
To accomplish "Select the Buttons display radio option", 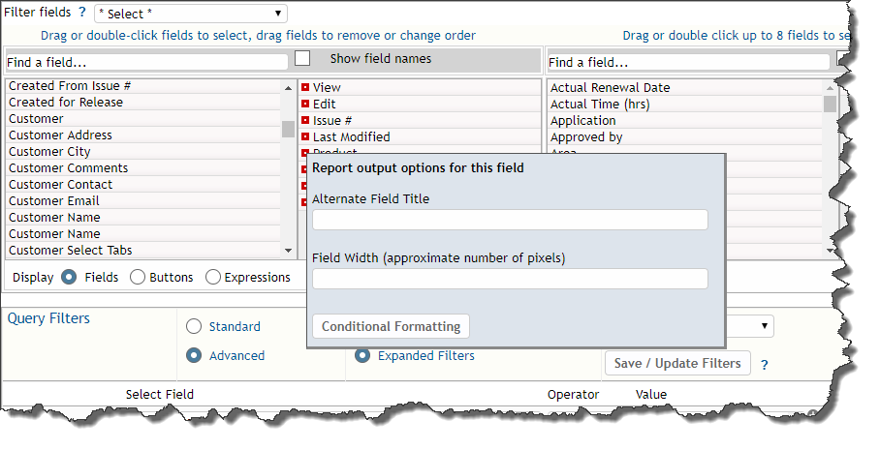I will pyautogui.click(x=138, y=277).
